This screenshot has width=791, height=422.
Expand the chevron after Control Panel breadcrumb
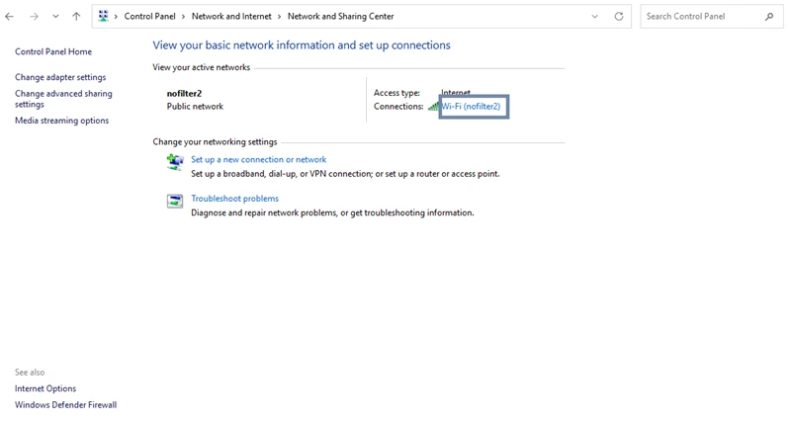[184, 17]
